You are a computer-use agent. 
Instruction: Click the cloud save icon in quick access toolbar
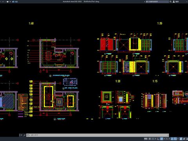tap(7, 2)
